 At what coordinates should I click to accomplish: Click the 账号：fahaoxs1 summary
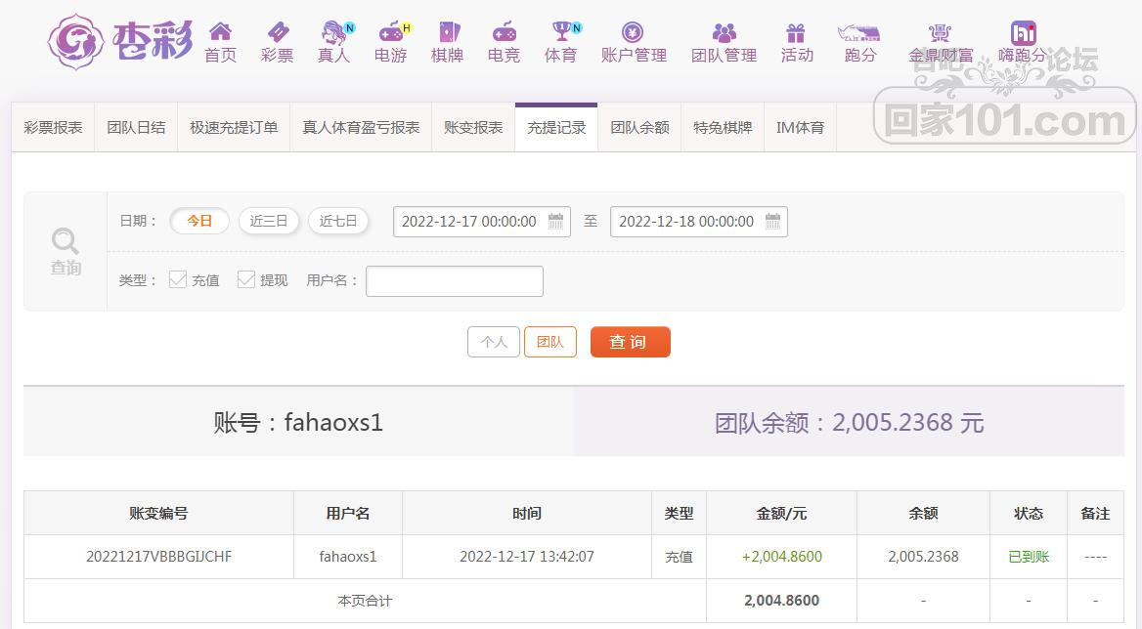coord(298,422)
